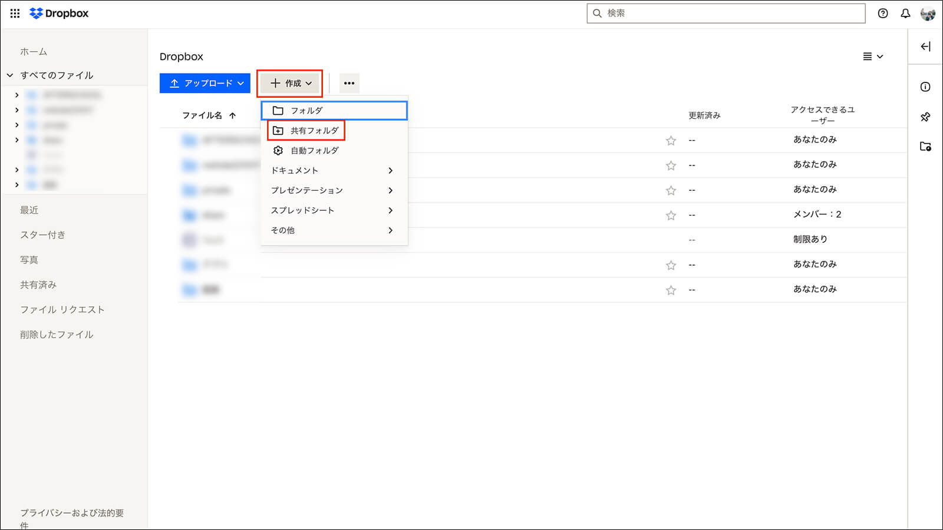Viewport: 943px width, 530px height.
Task: Star the second file row
Action: (x=671, y=165)
